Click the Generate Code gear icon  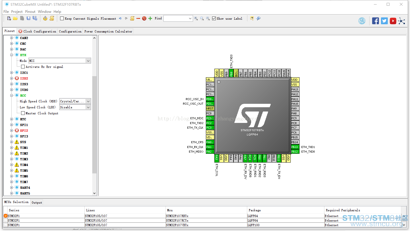pyautogui.click(x=45, y=19)
